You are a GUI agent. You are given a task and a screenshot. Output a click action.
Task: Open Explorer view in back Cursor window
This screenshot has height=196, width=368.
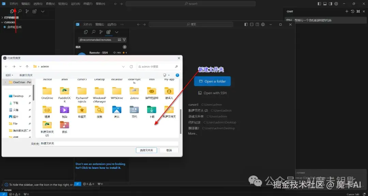(x=12, y=11)
